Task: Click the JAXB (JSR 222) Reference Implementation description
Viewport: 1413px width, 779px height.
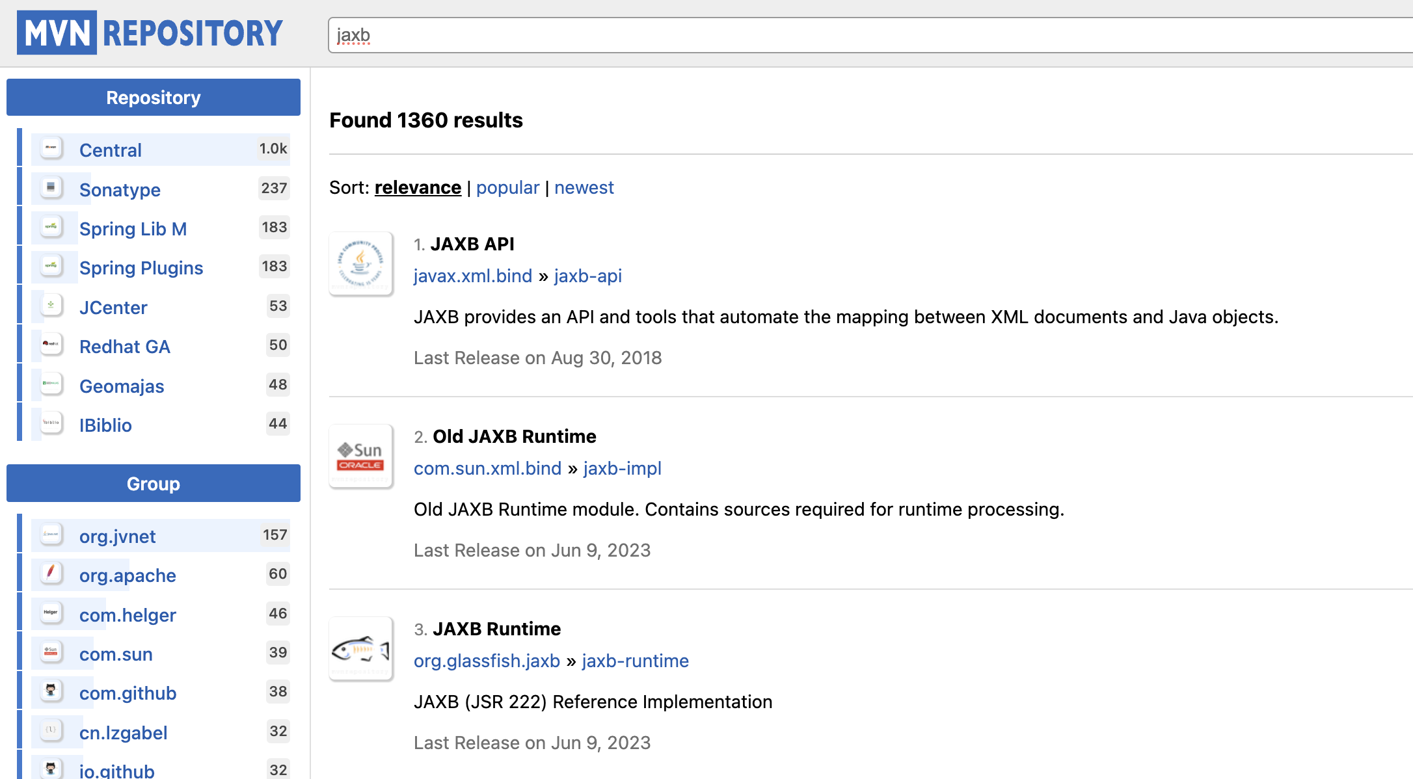Action: coord(593,702)
